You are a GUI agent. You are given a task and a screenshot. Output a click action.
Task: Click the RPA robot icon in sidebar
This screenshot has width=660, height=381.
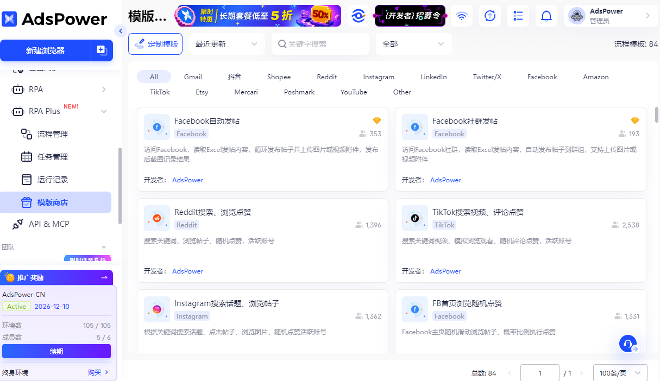pyautogui.click(x=18, y=89)
